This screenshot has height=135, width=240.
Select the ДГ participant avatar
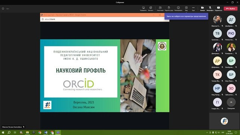point(231,19)
